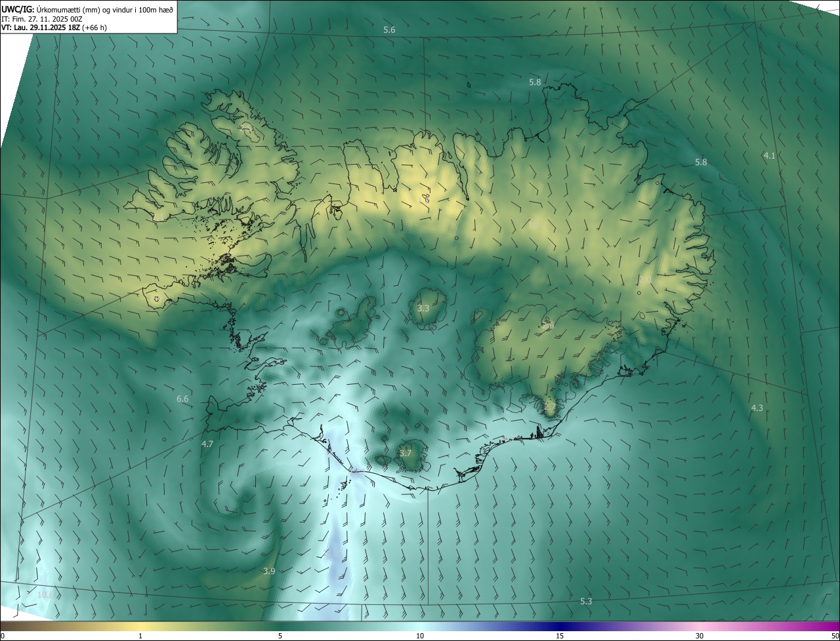Click the colorbar tick labeled 1

tap(140, 636)
